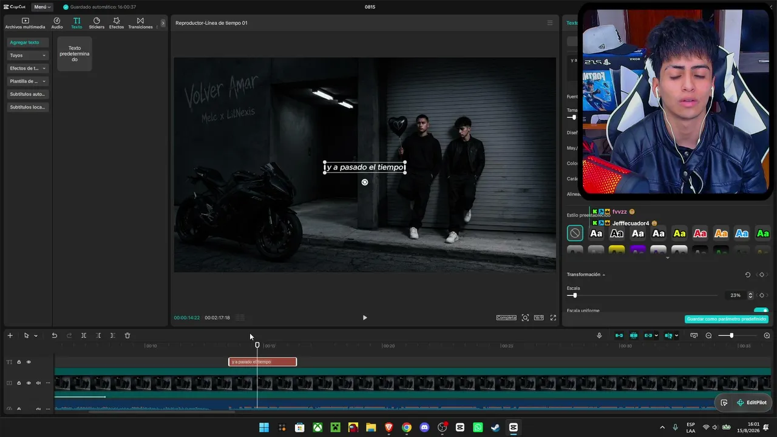The height and width of the screenshot is (437, 777).
Task: Expand the Tuyos text category
Action: [x=28, y=55]
